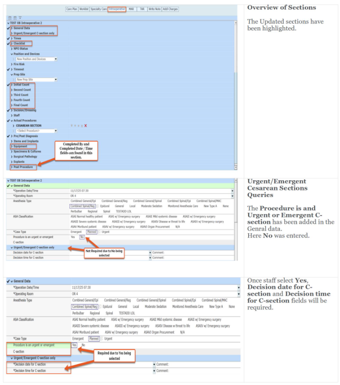The height and width of the screenshot is (385, 340).
Task: Click the filter funnel icon above section list
Action: [20, 18]
